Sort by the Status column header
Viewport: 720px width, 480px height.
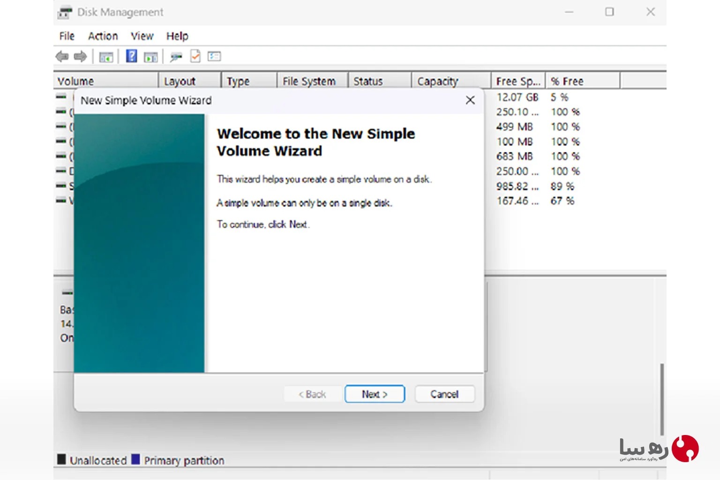pyautogui.click(x=380, y=81)
